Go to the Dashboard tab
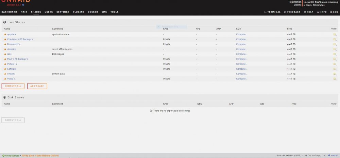Image resolution: width=340 pixels, height=158 pixels. point(9,12)
